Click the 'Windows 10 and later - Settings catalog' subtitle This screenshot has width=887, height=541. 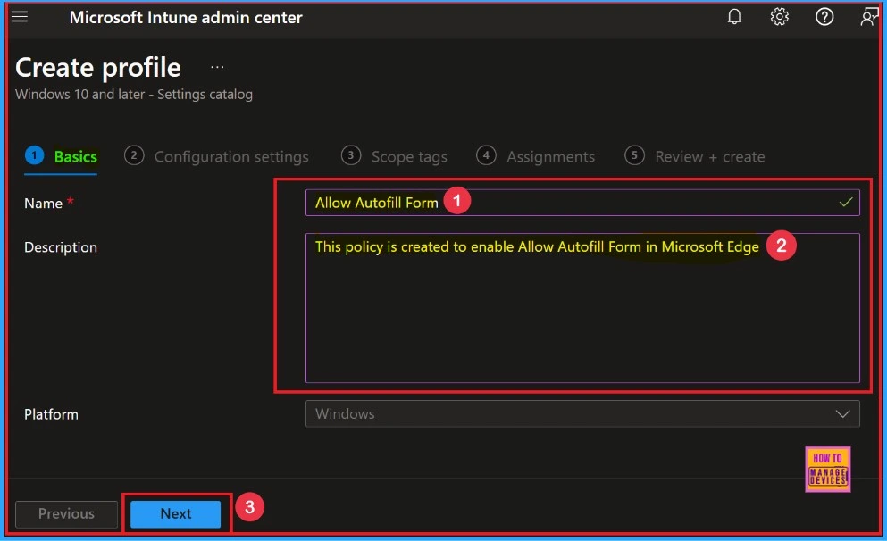[x=134, y=95]
